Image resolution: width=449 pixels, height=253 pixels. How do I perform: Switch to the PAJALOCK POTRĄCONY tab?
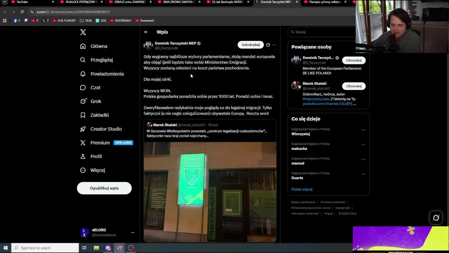81,2
